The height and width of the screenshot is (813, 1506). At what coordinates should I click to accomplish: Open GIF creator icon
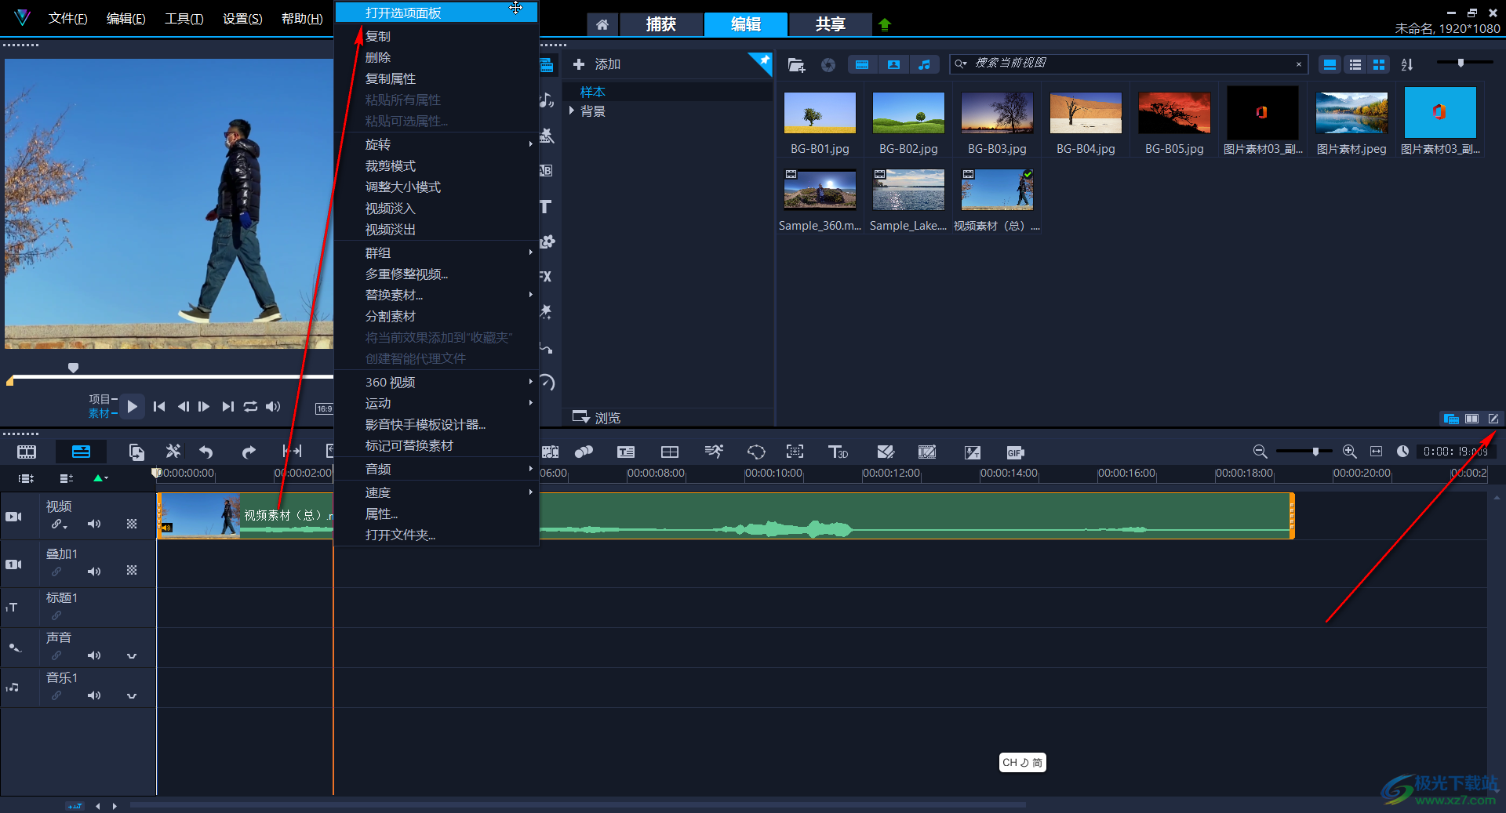[x=1015, y=452]
